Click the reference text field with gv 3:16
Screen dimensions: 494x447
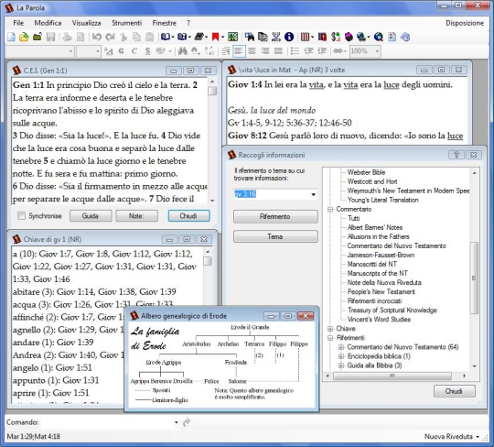click(271, 194)
